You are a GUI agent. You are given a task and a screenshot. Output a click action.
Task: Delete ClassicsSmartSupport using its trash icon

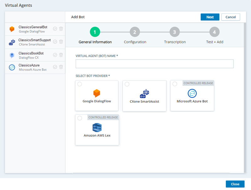(x=61, y=42)
